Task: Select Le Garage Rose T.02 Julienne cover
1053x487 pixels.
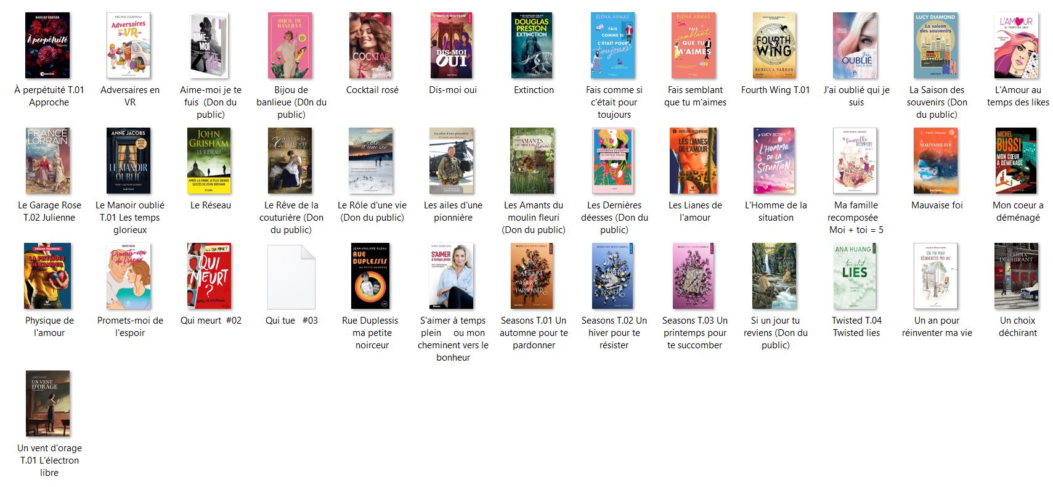Action: tap(48, 161)
